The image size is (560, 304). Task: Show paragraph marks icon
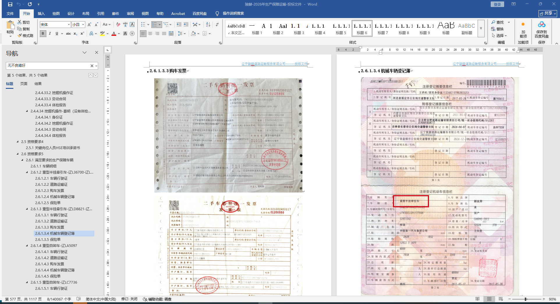pyautogui.click(x=217, y=25)
